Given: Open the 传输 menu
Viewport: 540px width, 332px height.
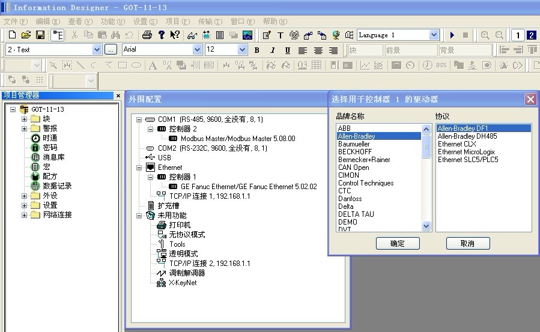Looking at the screenshot, I should [x=210, y=22].
